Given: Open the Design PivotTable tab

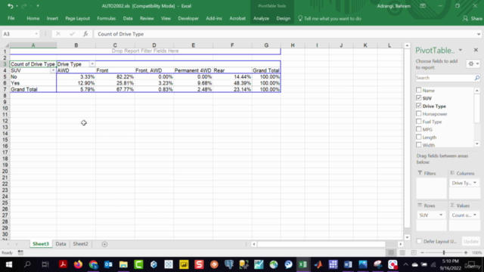Looking at the screenshot, I should 283,18.
